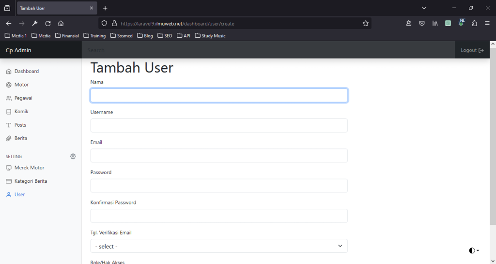This screenshot has height=264, width=496.
Task: Click the Username input field
Action: [x=219, y=126]
